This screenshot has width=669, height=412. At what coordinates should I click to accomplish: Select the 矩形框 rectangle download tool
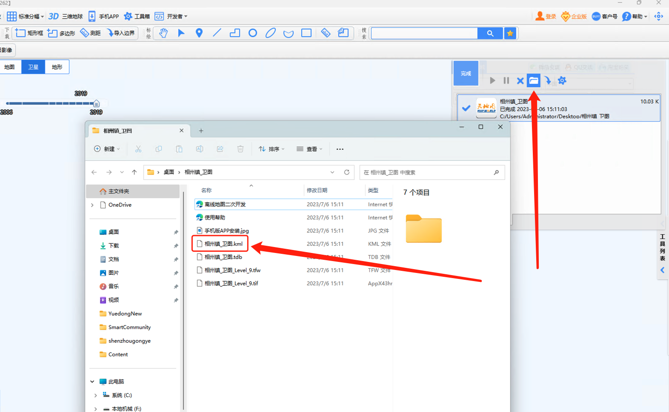click(x=29, y=33)
